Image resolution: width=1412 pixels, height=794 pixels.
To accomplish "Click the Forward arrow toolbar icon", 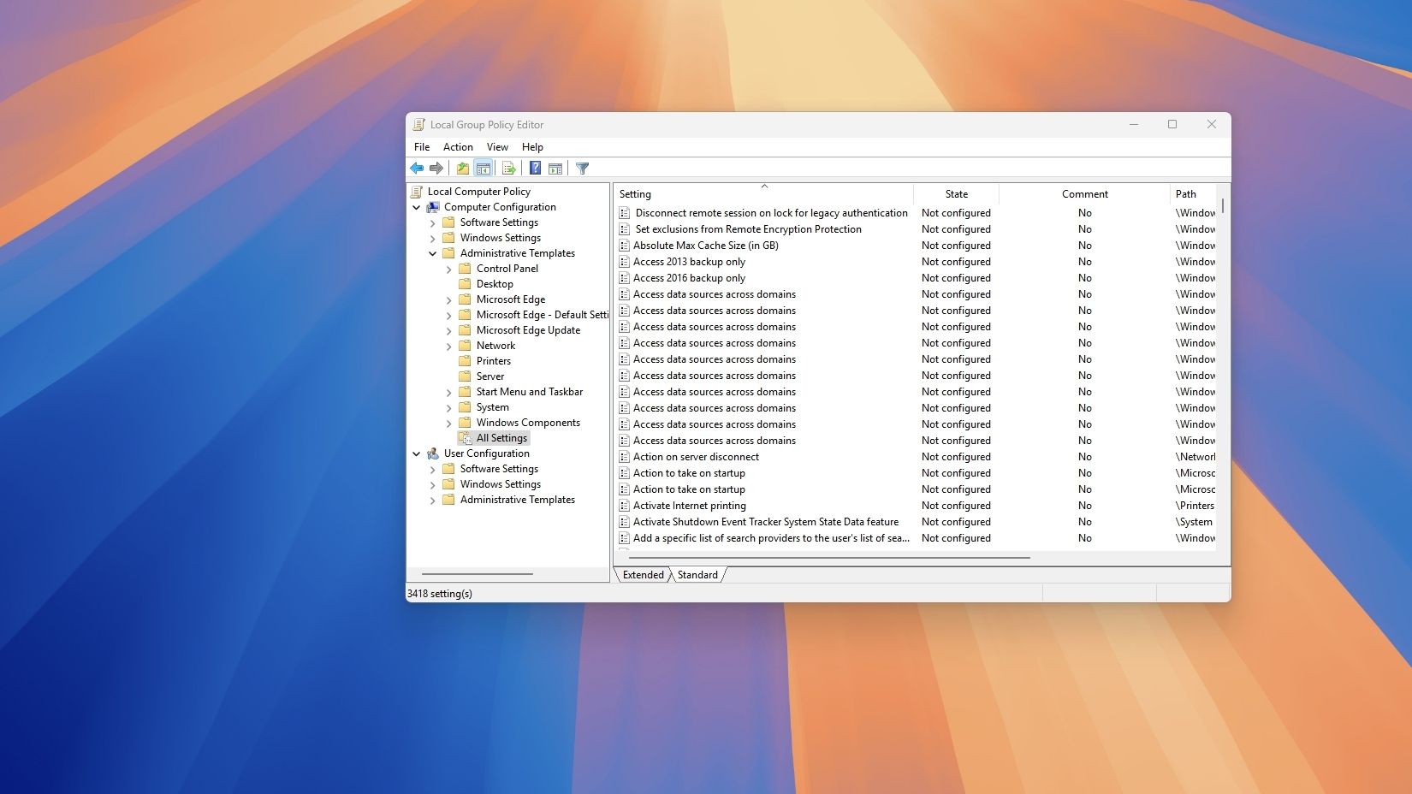I will 436,169.
